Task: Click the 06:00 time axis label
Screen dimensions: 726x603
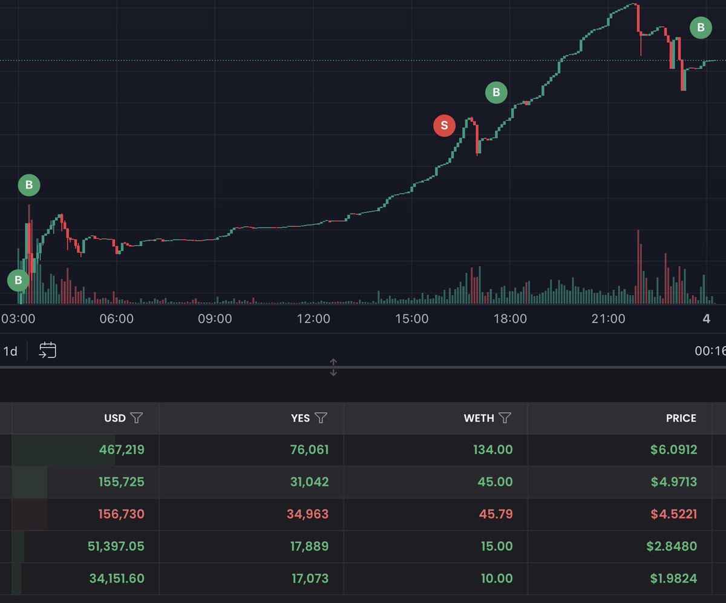Action: click(x=116, y=319)
